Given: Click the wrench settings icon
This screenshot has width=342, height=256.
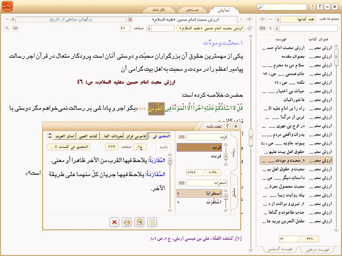Looking at the screenshot, I should (x=7, y=28).
